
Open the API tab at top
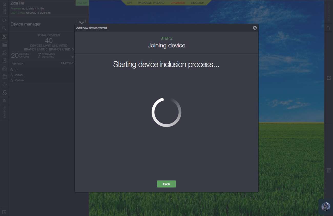(x=129, y=3)
